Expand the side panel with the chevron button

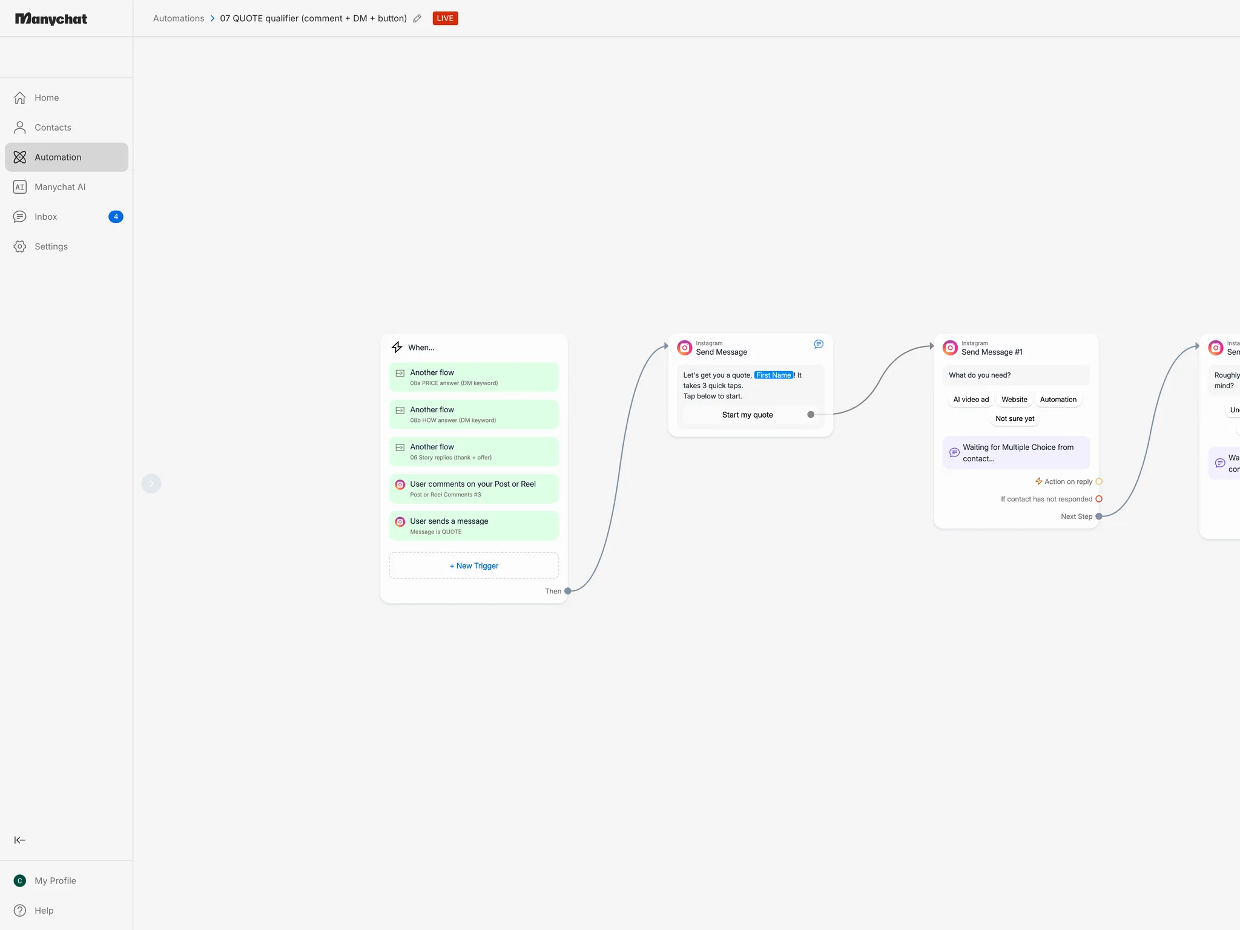coord(151,483)
